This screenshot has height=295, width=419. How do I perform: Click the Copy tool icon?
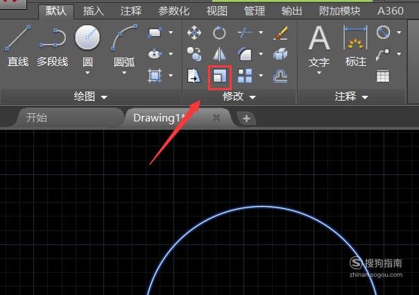[194, 54]
